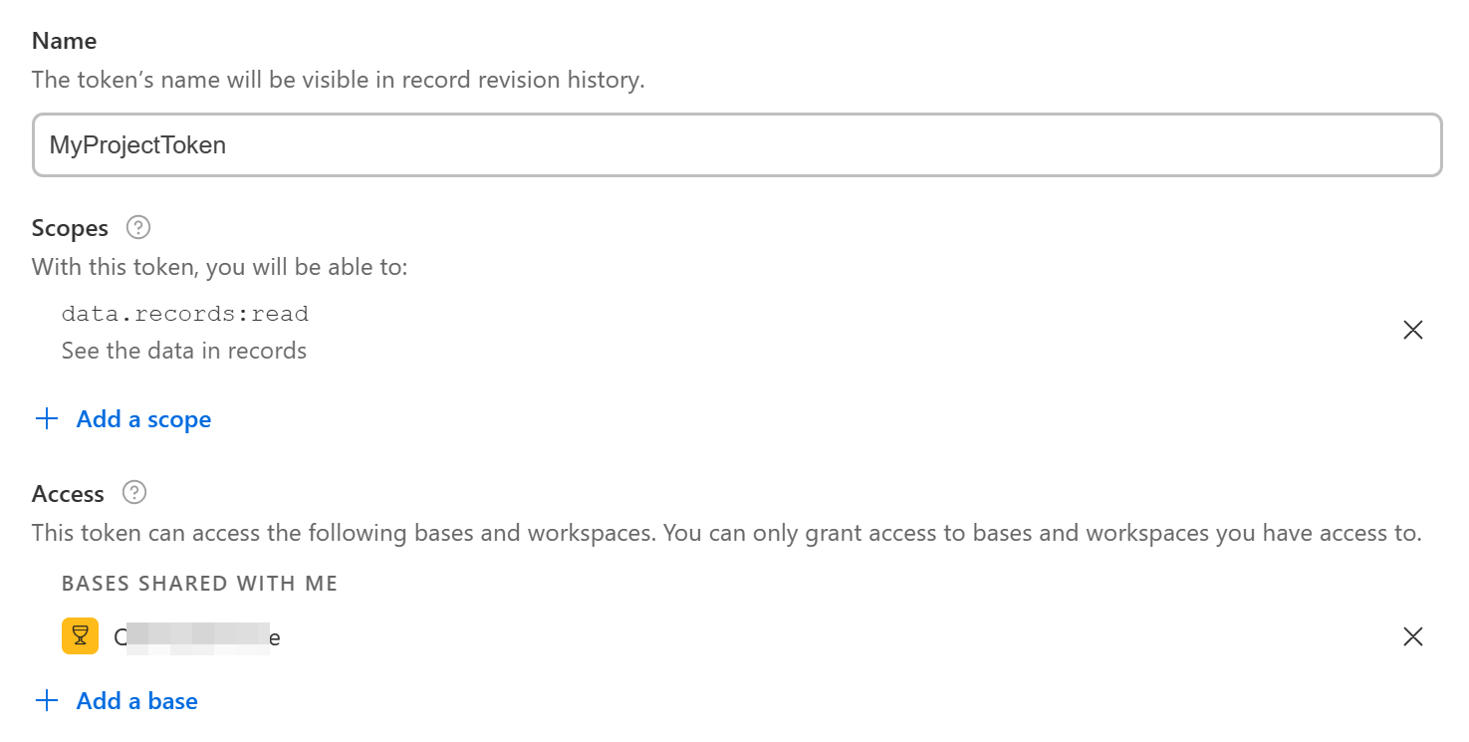The width and height of the screenshot is (1469, 742).
Task: Remove the shared base with its X icon
Action: (1412, 637)
